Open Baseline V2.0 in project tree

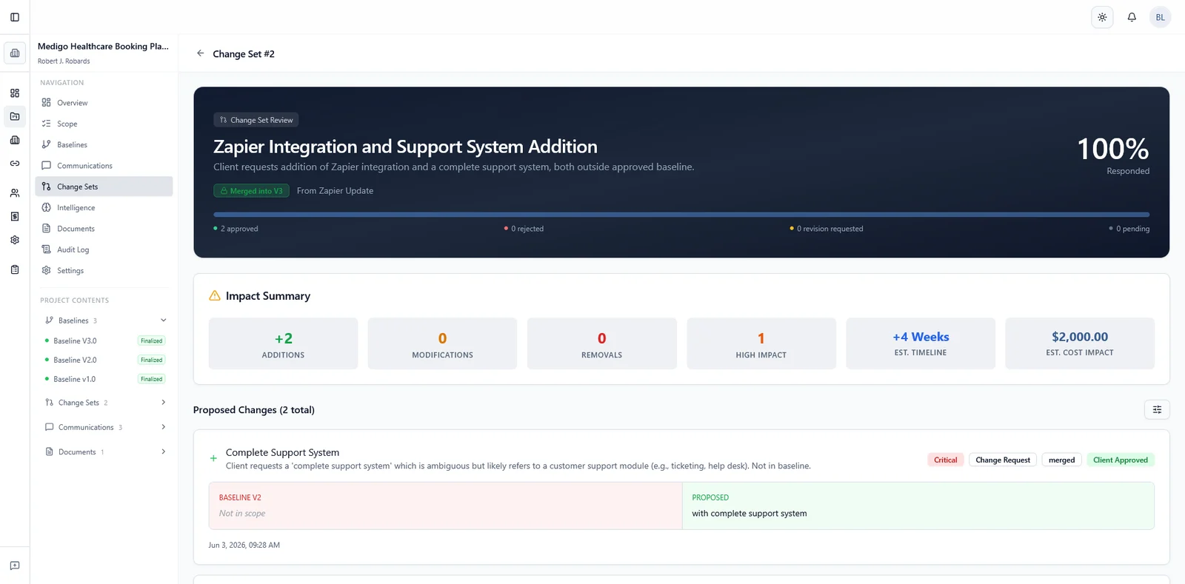[x=75, y=360]
